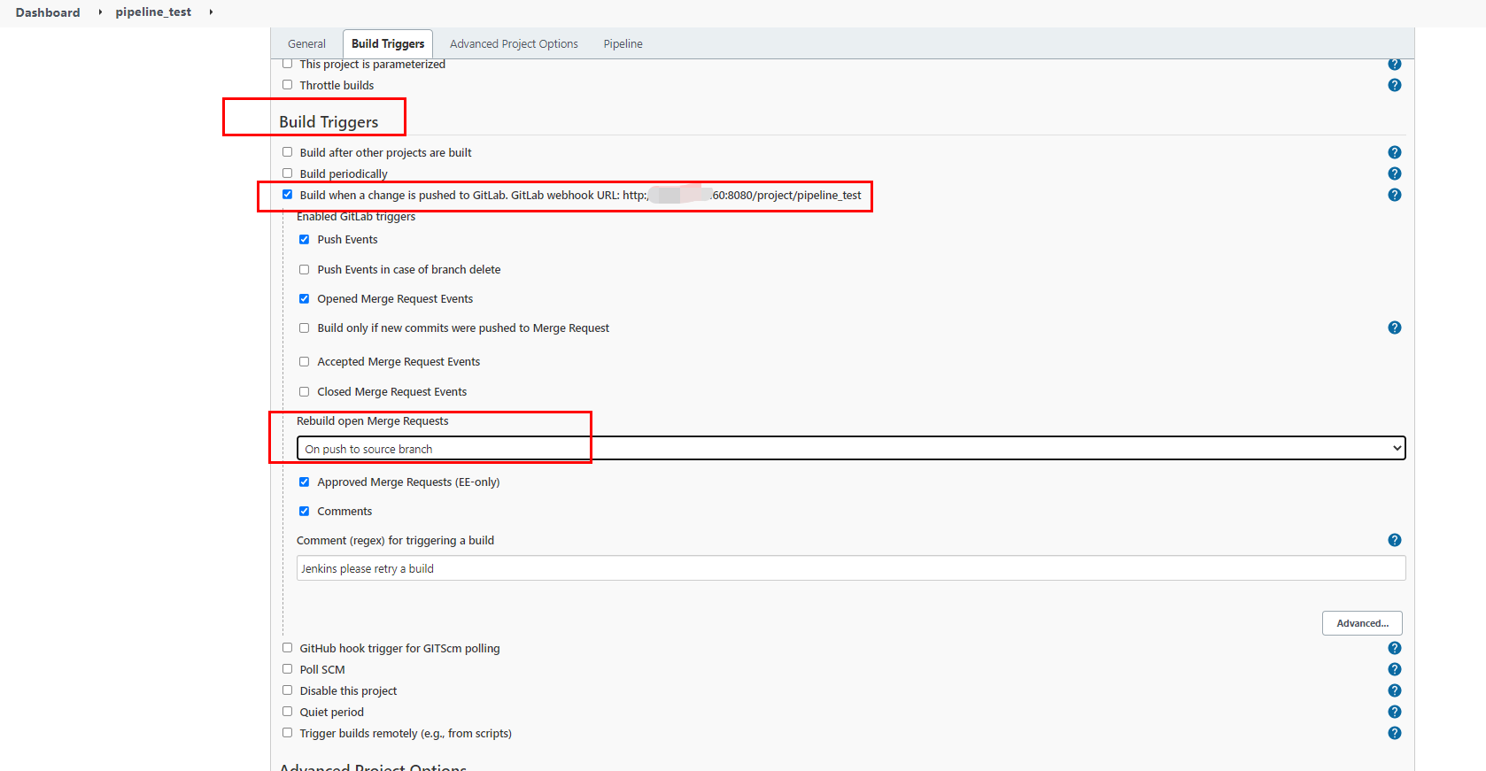The width and height of the screenshot is (1486, 771).
Task: Click the Advanced... button
Action: click(x=1362, y=623)
